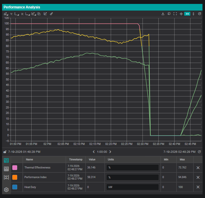205x198 pixels.
Task: Click the Performance Index units field
Action: pyautogui.click(x=133, y=177)
